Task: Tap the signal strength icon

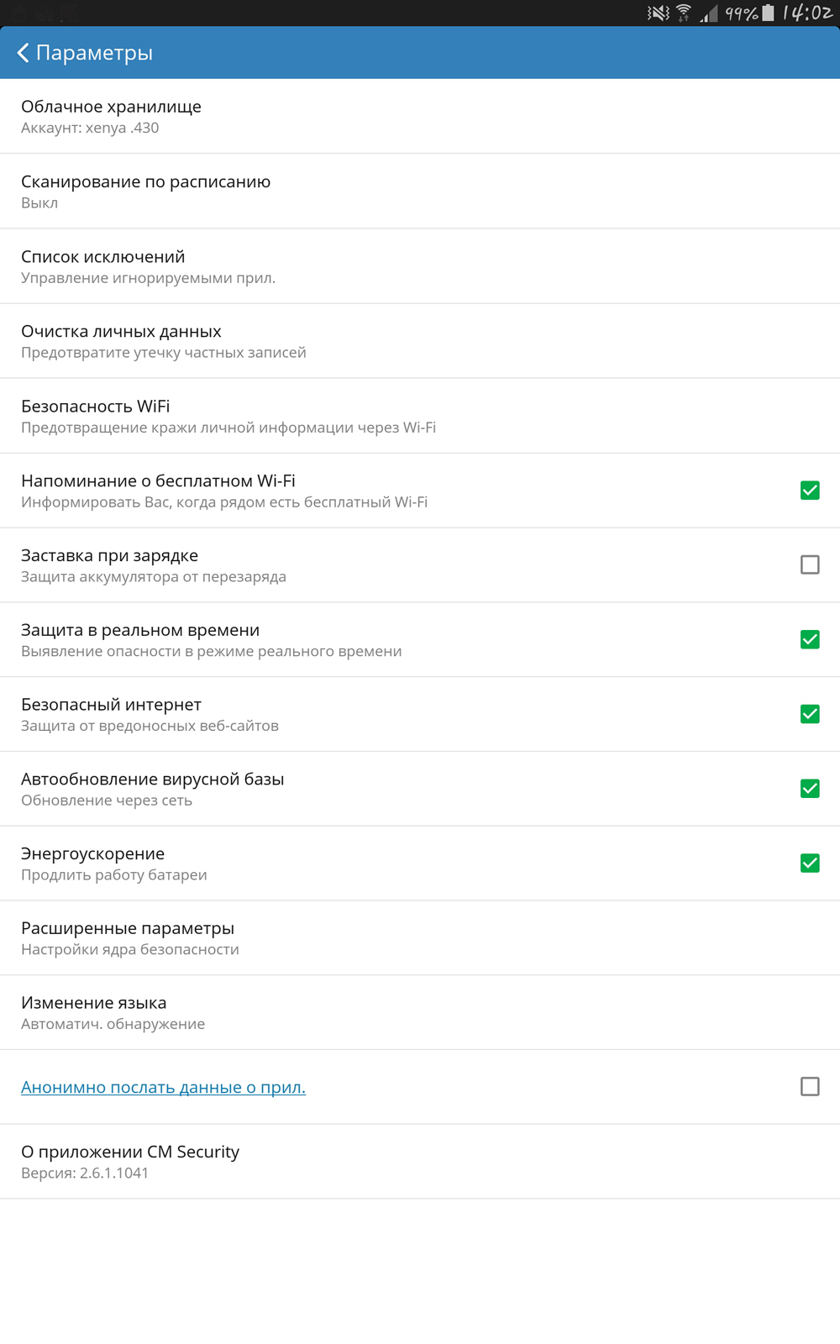Action: (710, 13)
